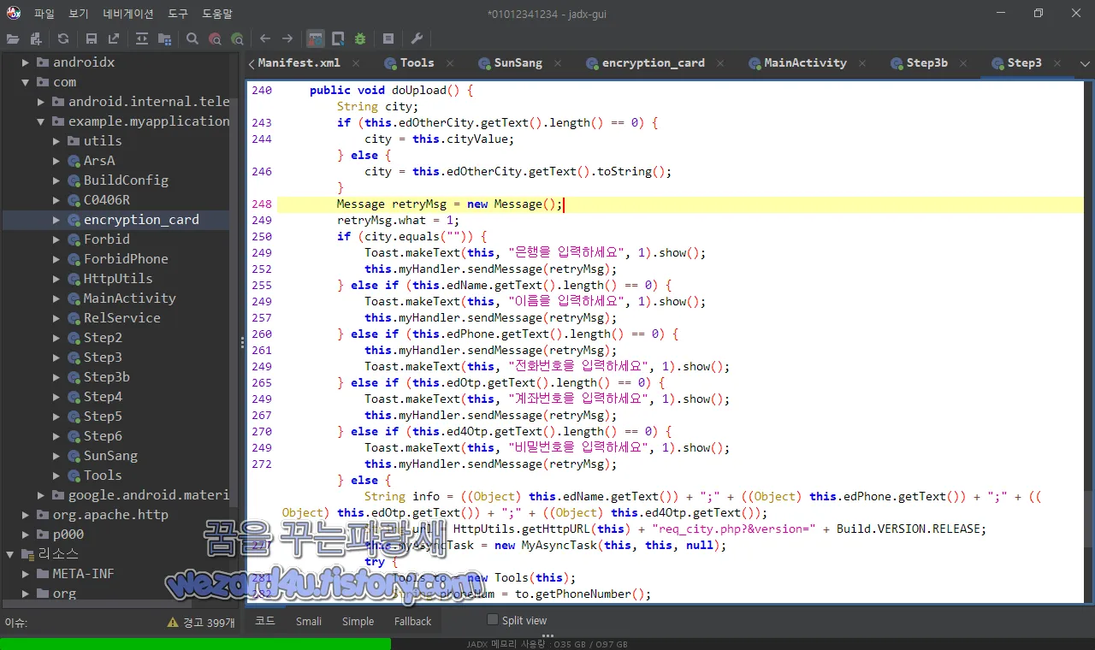Collapse the com package node
Image resolution: width=1095 pixels, height=650 pixels.
[26, 82]
